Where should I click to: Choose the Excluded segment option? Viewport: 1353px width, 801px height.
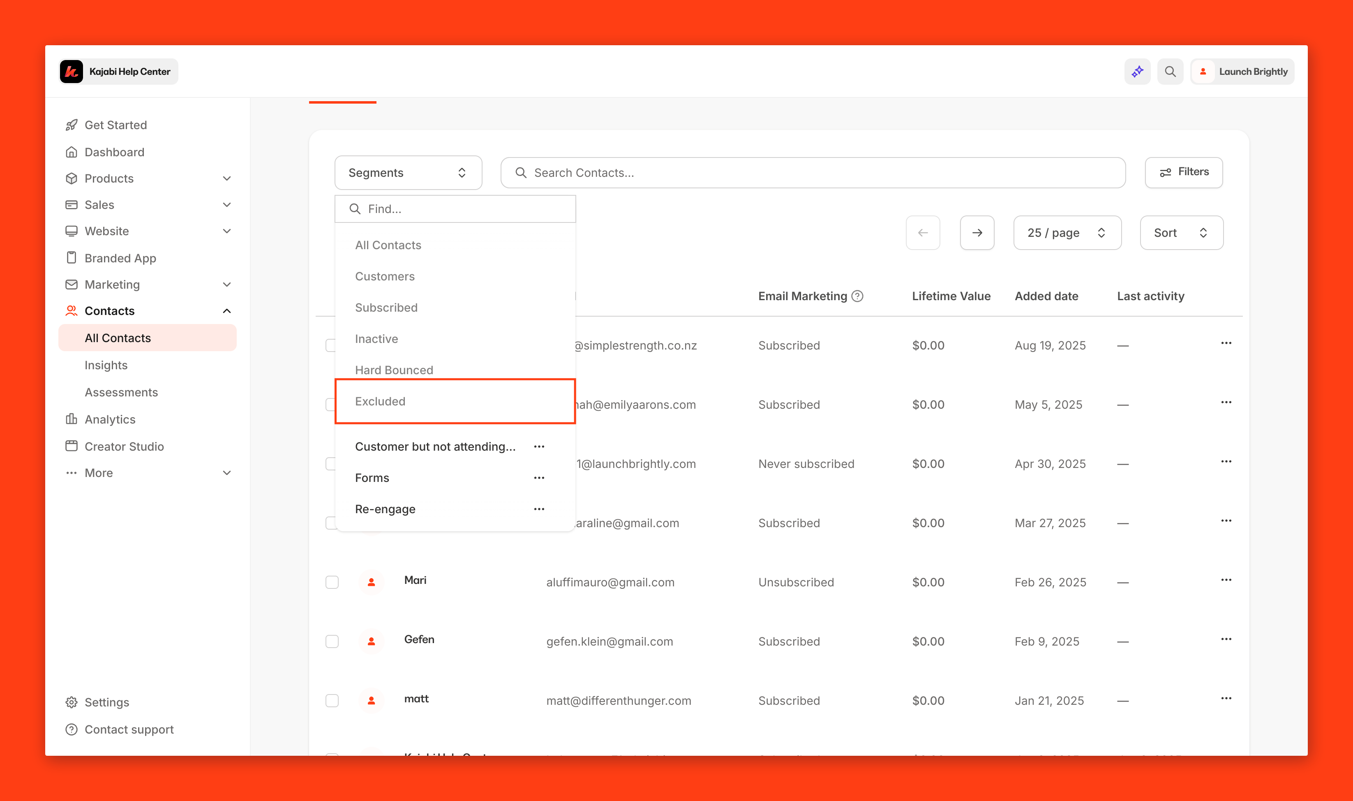click(380, 401)
